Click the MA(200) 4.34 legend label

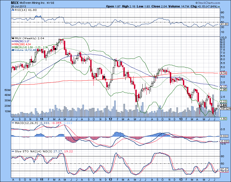pos(23,44)
